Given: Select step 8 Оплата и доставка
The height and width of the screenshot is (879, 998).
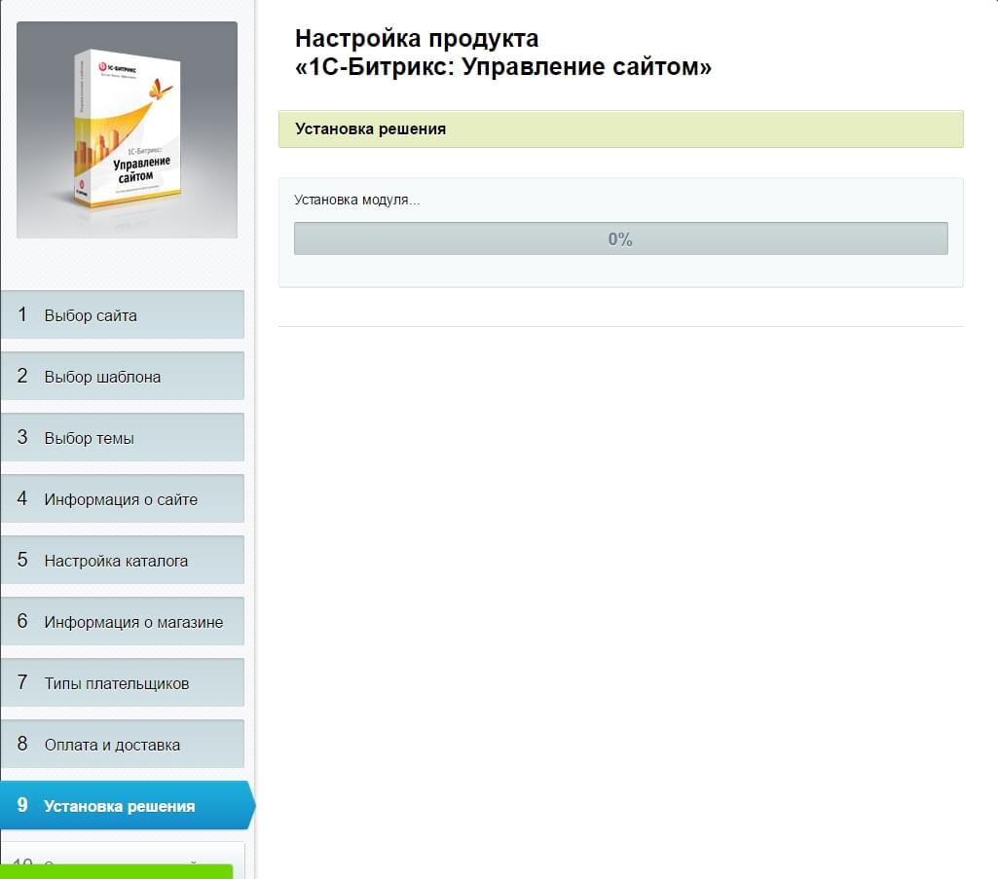Looking at the screenshot, I should click(x=123, y=744).
